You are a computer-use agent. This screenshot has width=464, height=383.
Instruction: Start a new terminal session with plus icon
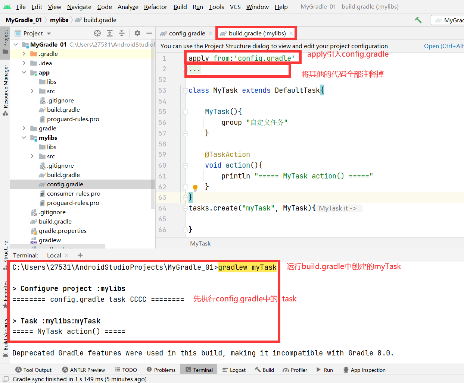point(80,255)
